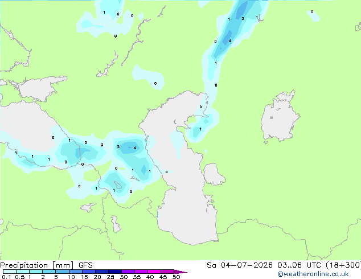Click the 'Precipitation [mm]' title text

pos(36,265)
